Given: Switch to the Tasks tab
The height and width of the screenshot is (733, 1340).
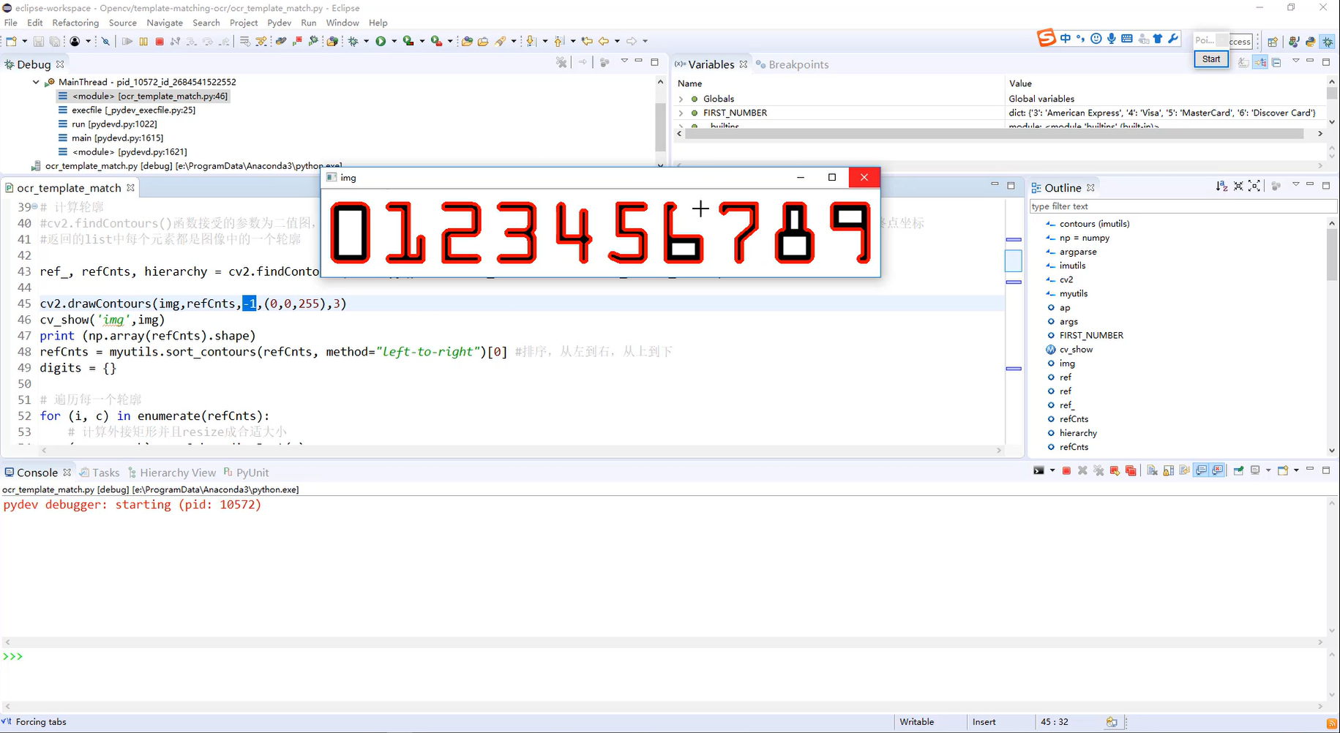Looking at the screenshot, I should point(100,473).
